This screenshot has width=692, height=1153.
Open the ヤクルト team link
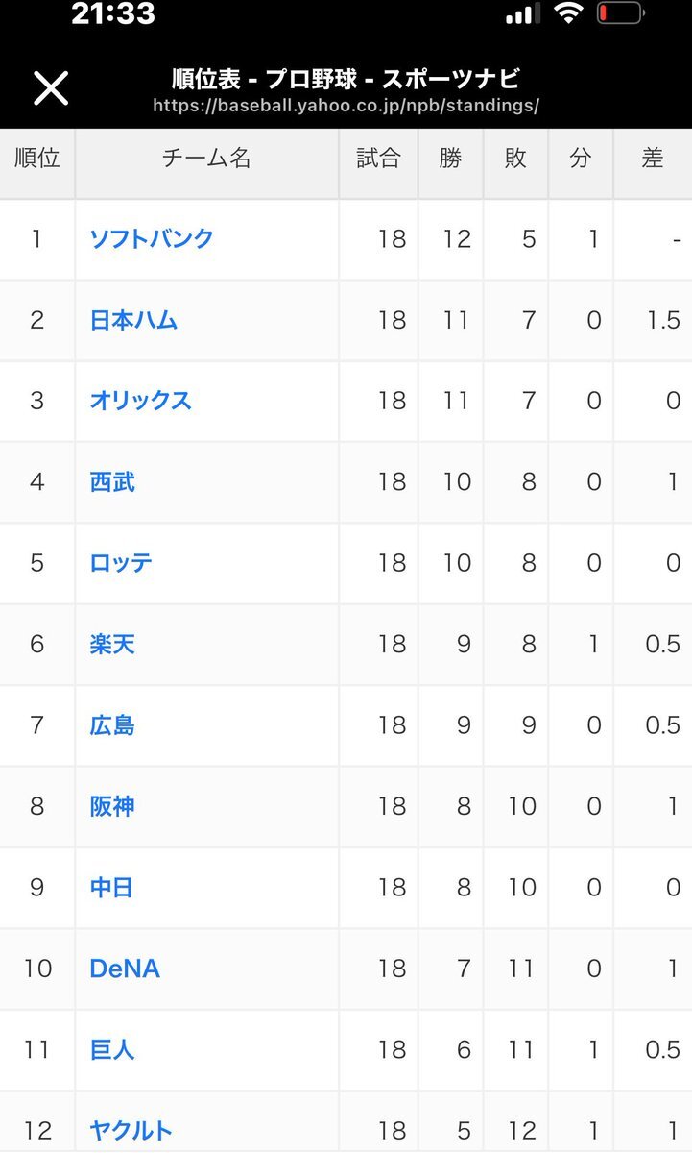pyautogui.click(x=131, y=1131)
